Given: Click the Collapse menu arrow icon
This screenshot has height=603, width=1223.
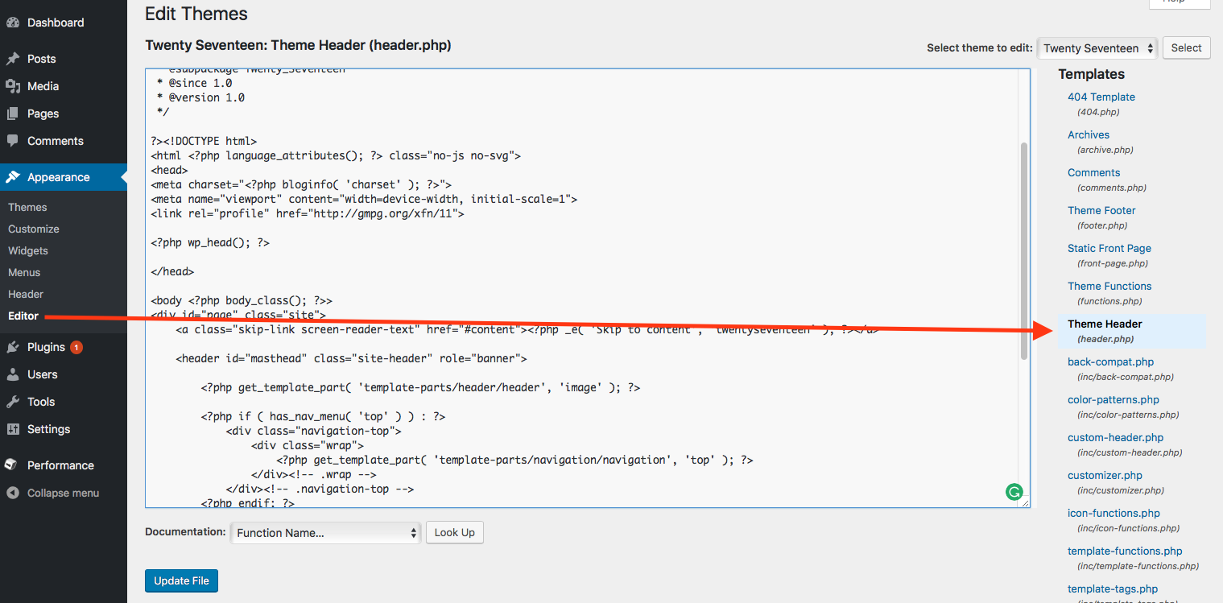Looking at the screenshot, I should [x=13, y=493].
